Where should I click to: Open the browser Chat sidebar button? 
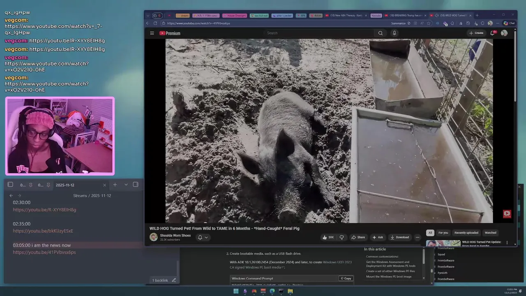(510, 23)
